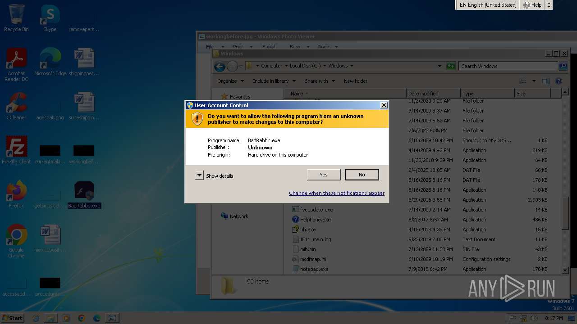
Task: Open Windows Explorer taskbar button
Action: [51, 318]
